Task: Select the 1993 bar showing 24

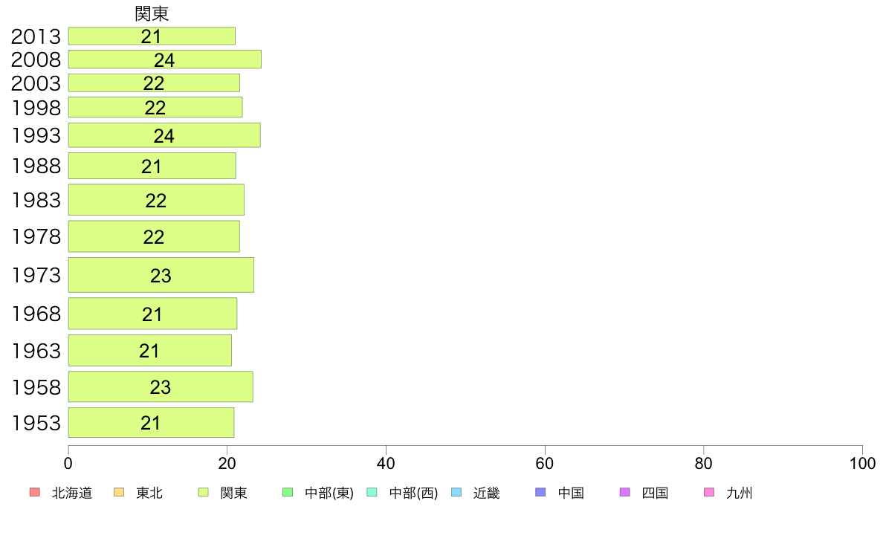Action: coord(164,135)
